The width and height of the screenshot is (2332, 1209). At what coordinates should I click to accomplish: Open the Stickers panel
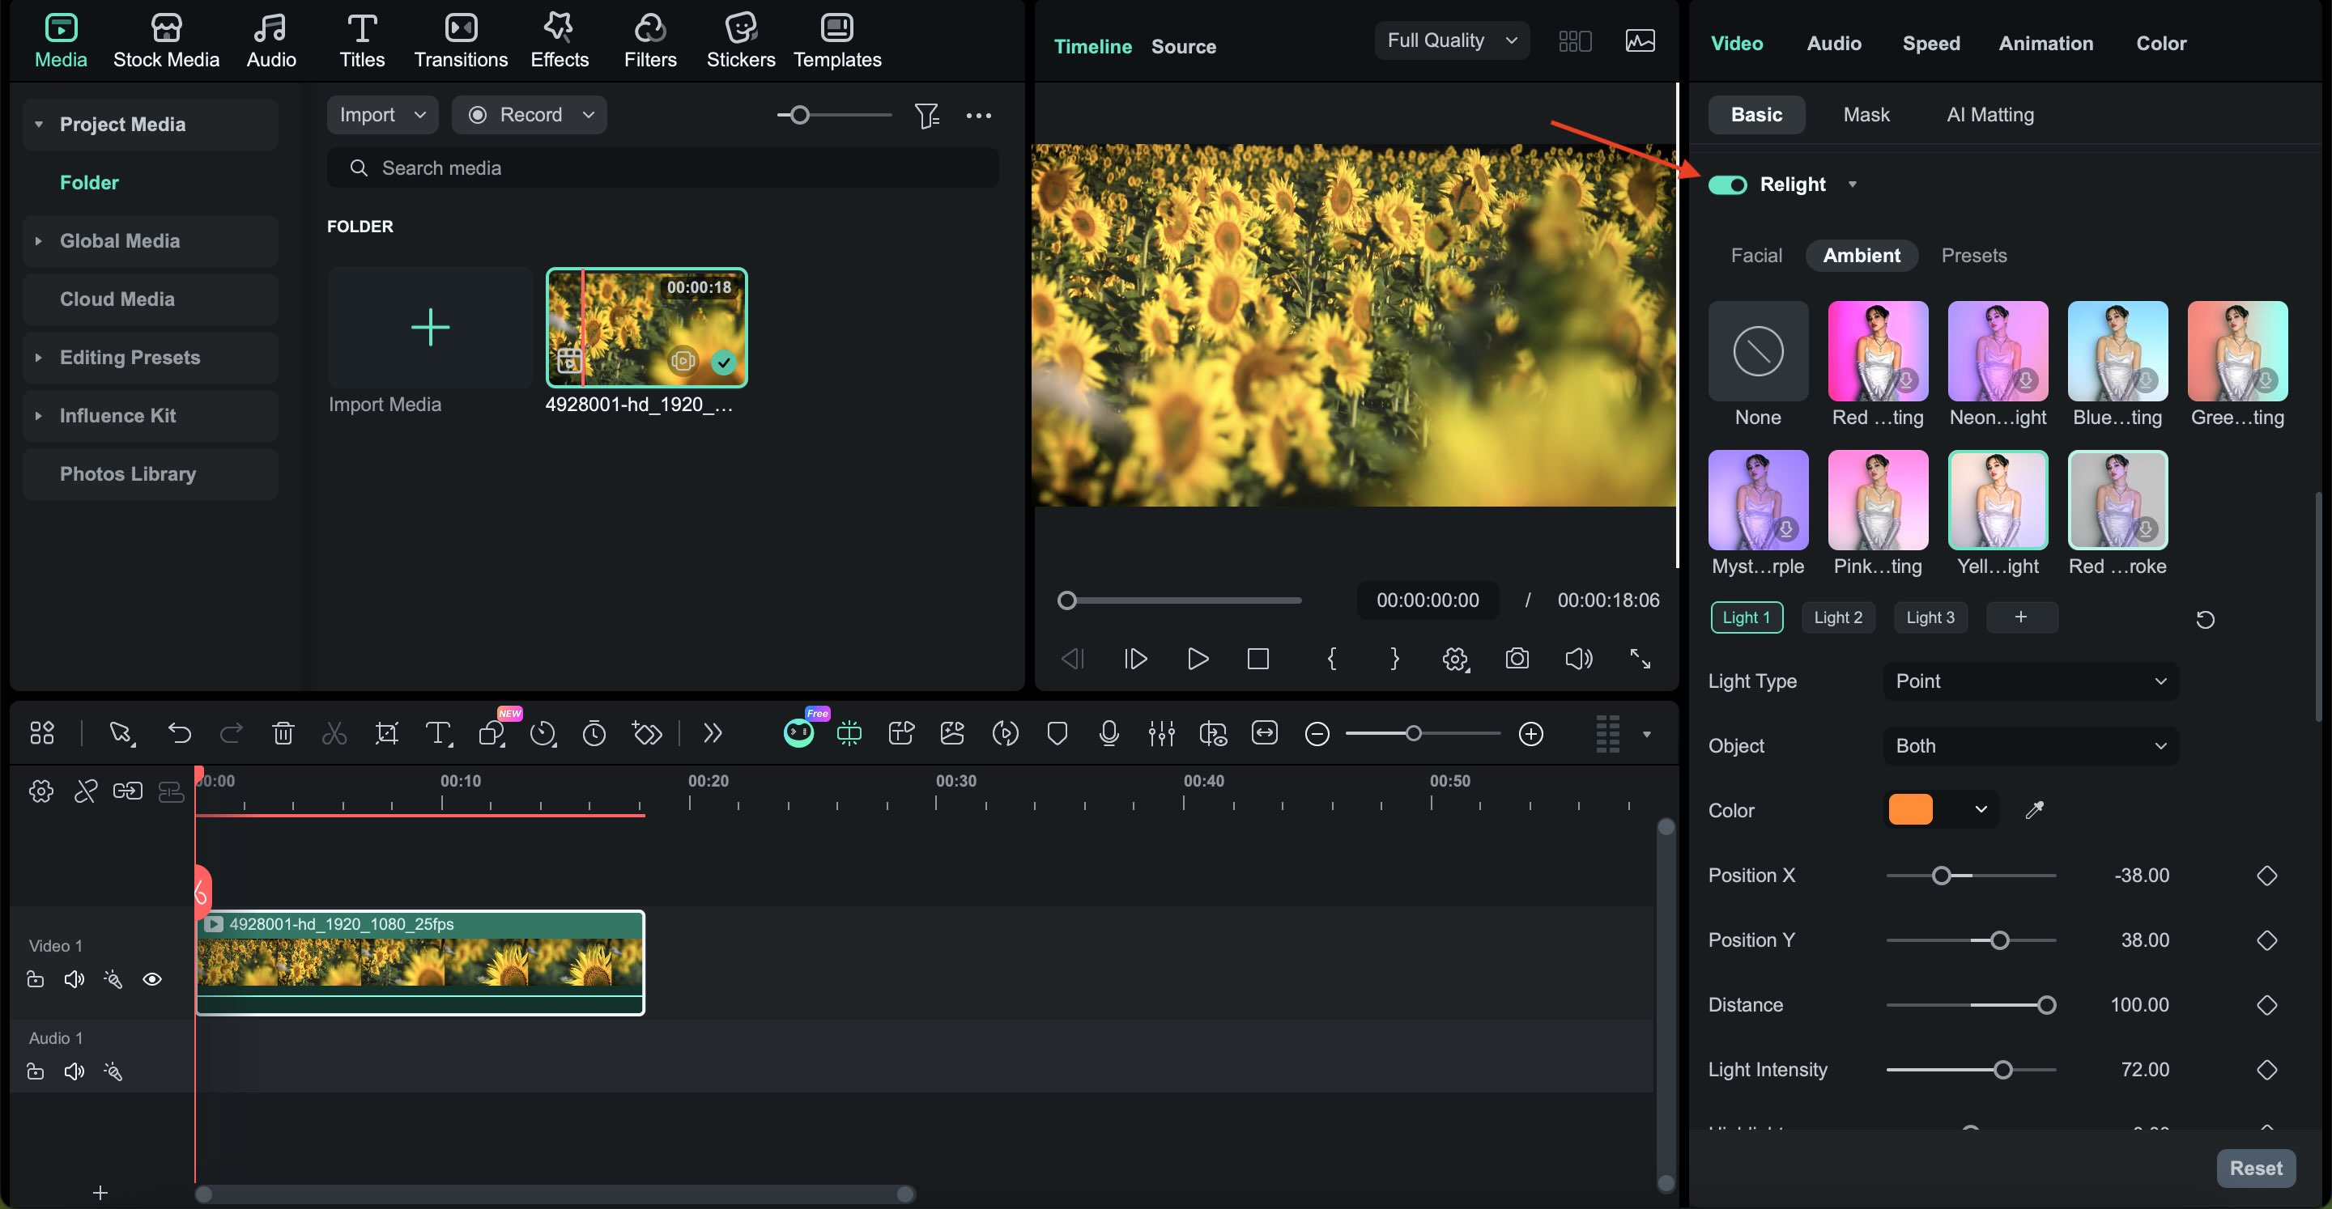(739, 40)
